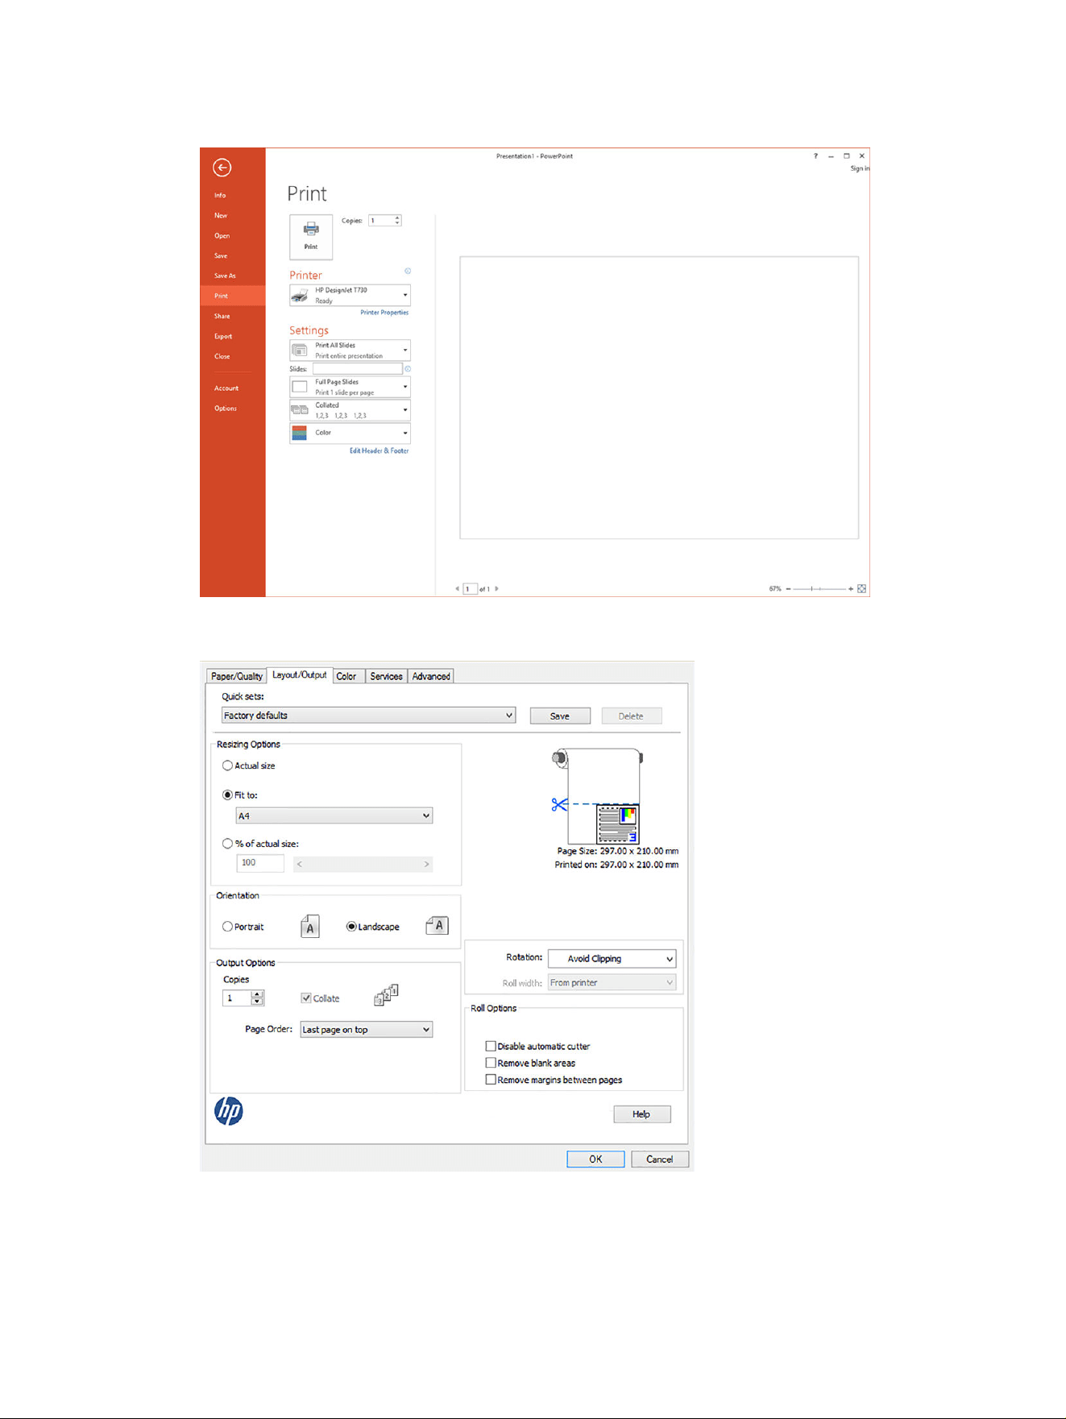Open Share in backstage menu
The height and width of the screenshot is (1419, 1066).
tap(222, 316)
